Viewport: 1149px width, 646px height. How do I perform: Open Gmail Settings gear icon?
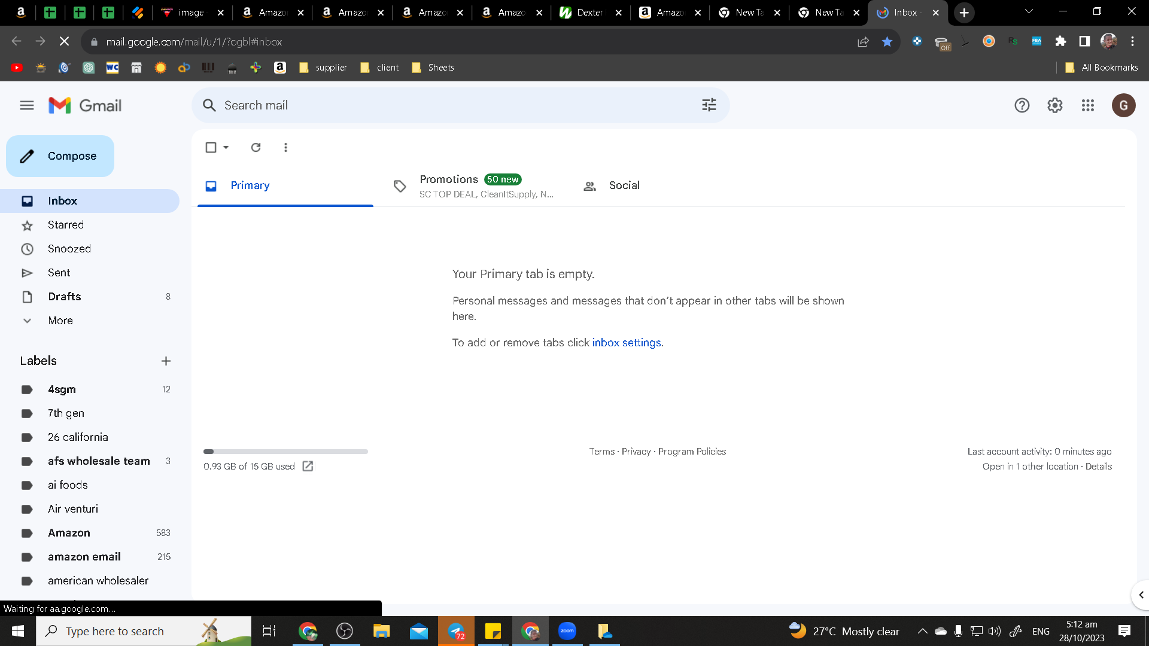point(1055,105)
